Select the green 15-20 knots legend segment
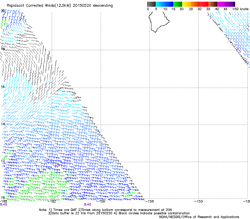This screenshot has height=219, width=250. (x=178, y=4)
